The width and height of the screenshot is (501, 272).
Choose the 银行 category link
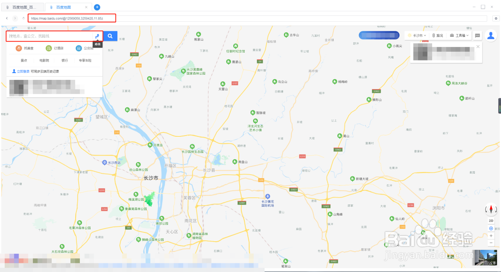65,60
